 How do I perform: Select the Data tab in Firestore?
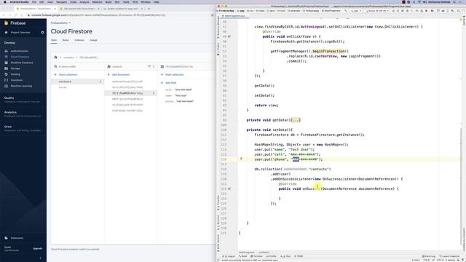click(x=54, y=40)
